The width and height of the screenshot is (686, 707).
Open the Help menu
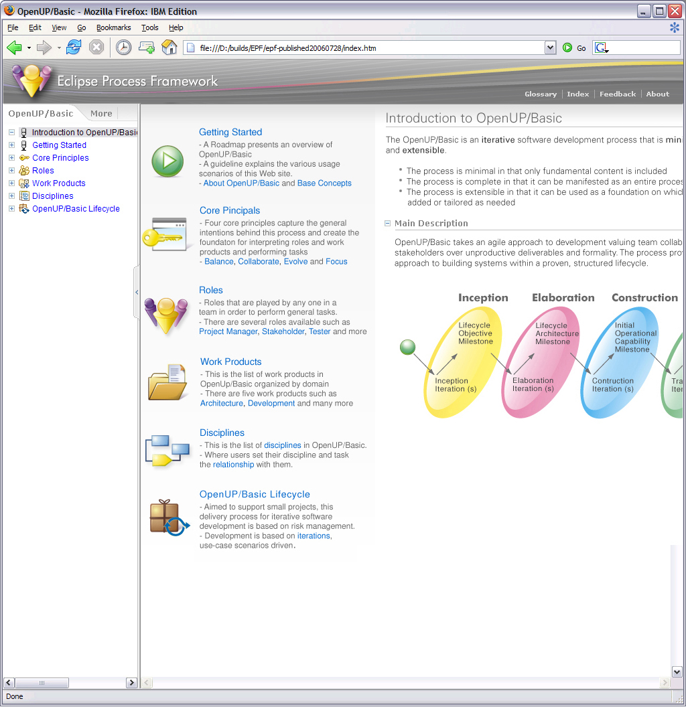click(176, 27)
